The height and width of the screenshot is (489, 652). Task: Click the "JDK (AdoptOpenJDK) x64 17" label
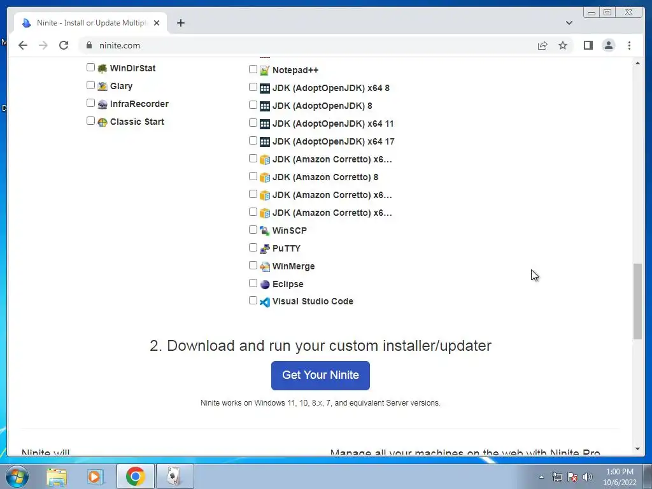(x=333, y=141)
